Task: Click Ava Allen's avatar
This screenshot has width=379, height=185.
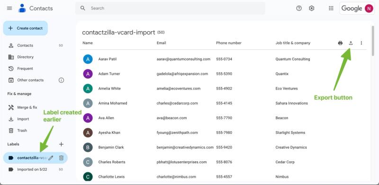Action: coord(88,118)
